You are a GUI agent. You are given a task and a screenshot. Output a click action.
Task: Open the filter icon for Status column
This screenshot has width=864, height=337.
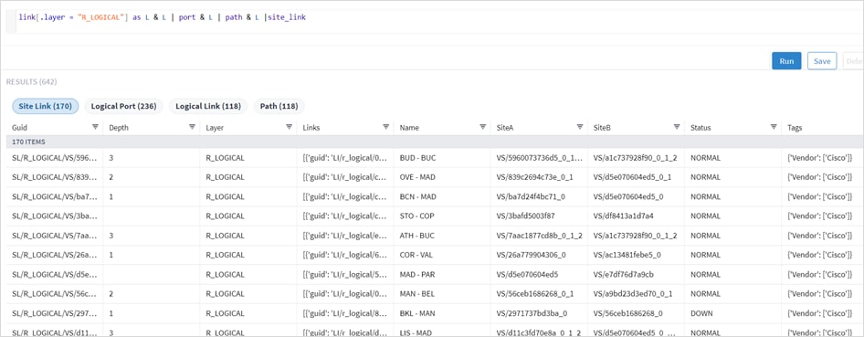click(774, 127)
